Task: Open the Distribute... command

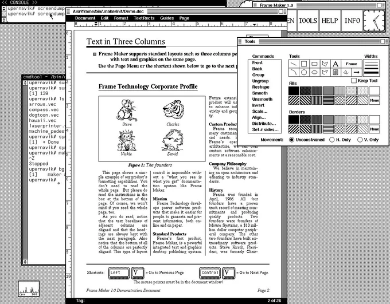Action: point(264,124)
